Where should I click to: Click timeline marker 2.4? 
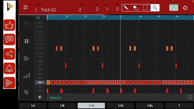[x=177, y=16]
